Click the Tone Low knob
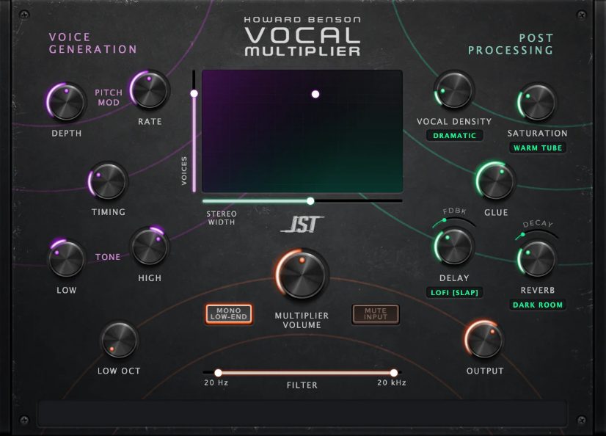 (x=67, y=258)
